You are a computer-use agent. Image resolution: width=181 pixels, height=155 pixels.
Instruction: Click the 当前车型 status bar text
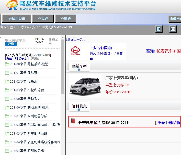click(x=36, y=27)
